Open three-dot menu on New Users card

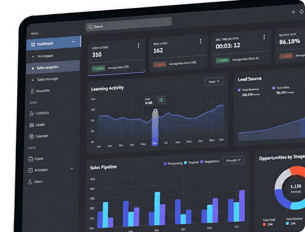(x=201, y=42)
